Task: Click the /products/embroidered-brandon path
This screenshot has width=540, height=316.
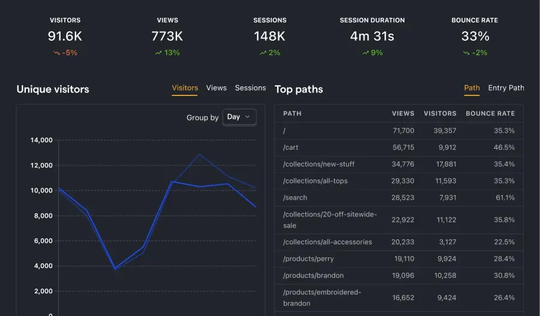Action: 322,298
